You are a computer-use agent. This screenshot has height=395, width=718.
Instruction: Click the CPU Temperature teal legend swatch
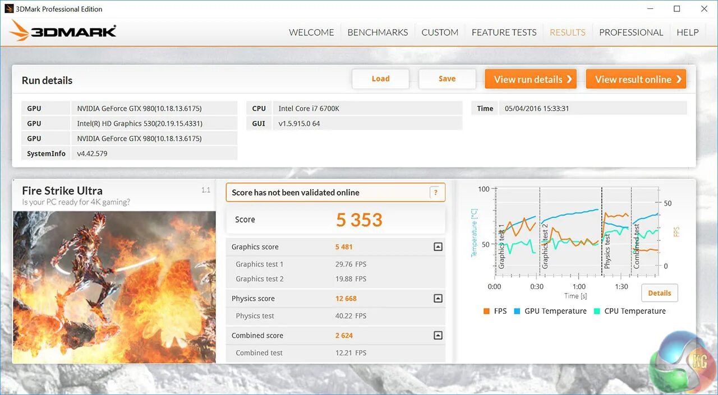click(x=597, y=311)
